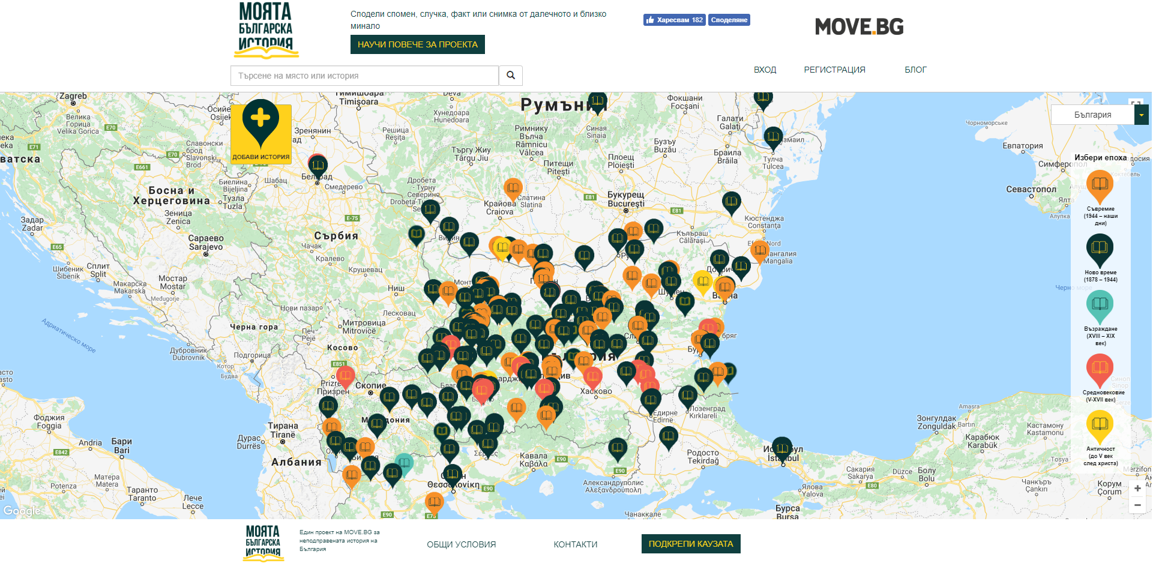The image size is (1153, 566).
Task: Zoom in the map with plus
Action: point(1137,489)
